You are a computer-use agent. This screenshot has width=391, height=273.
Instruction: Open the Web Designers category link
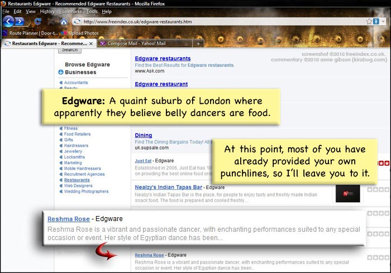pos(78,186)
